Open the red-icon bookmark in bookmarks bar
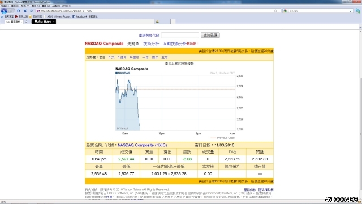This screenshot has width=362, height=204. (21, 16)
